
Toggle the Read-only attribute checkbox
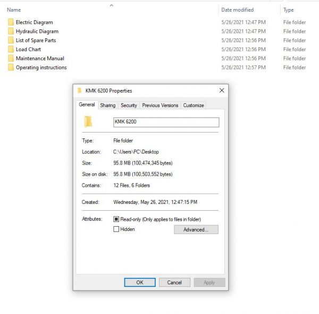click(x=116, y=219)
